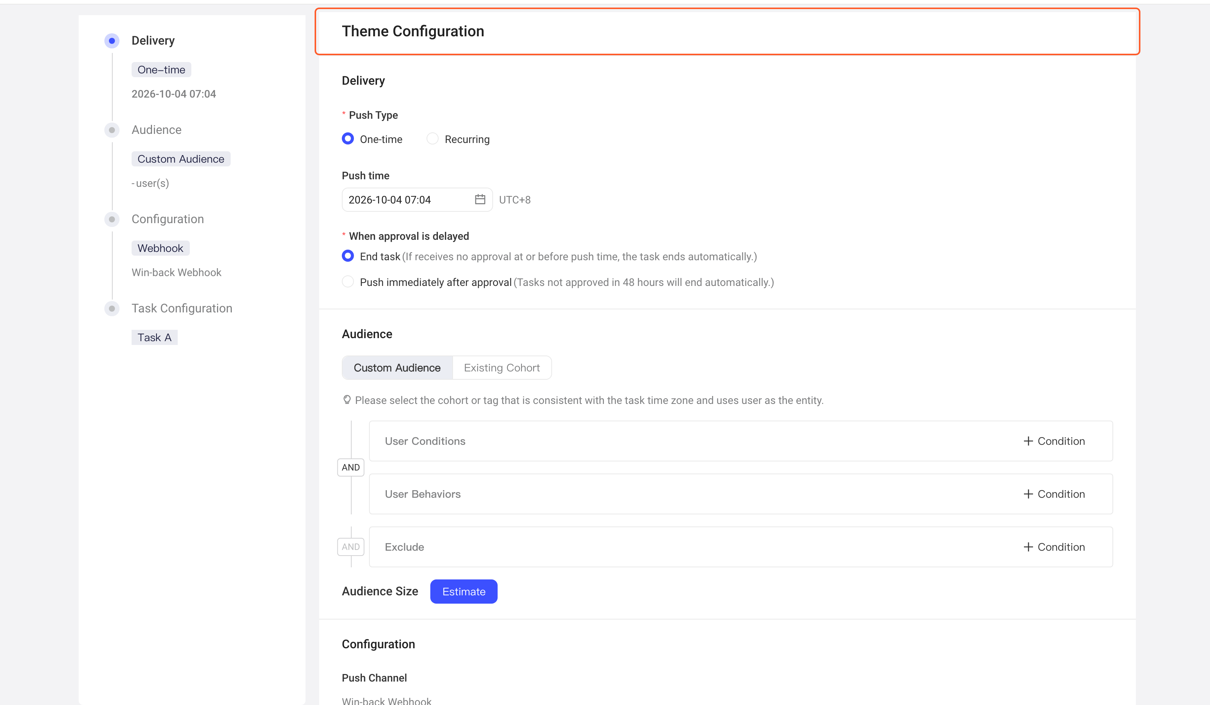Add a Condition to User Conditions

tap(1054, 441)
